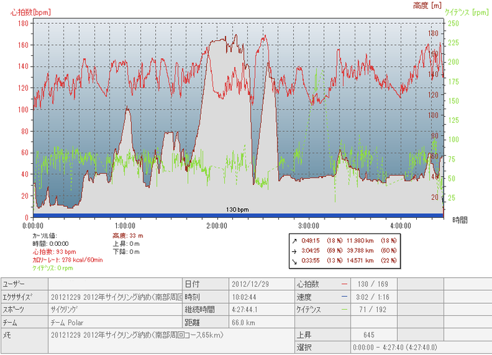Click the 速度 label in table
Viewport: 492px width, 355px height.
pos(304,297)
